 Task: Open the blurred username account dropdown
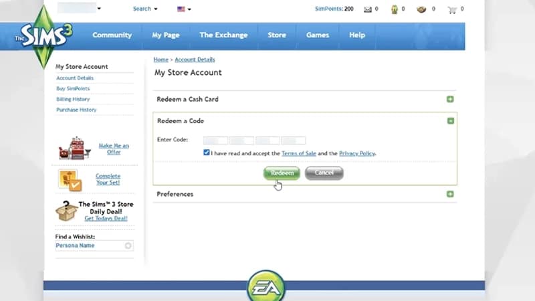click(x=79, y=8)
